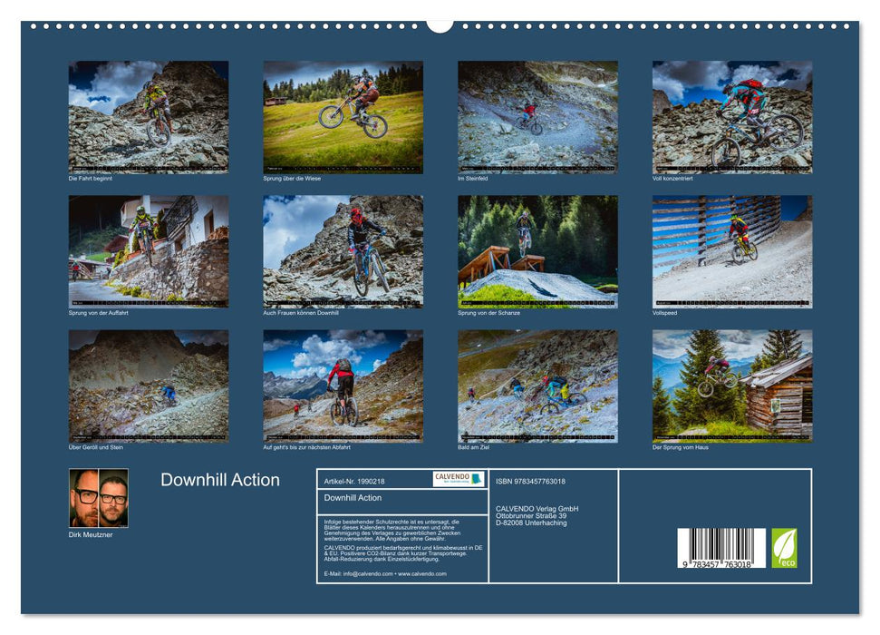The width and height of the screenshot is (880, 635).
Task: Click the CALVENDO Verlag address block
Action: (x=537, y=514)
